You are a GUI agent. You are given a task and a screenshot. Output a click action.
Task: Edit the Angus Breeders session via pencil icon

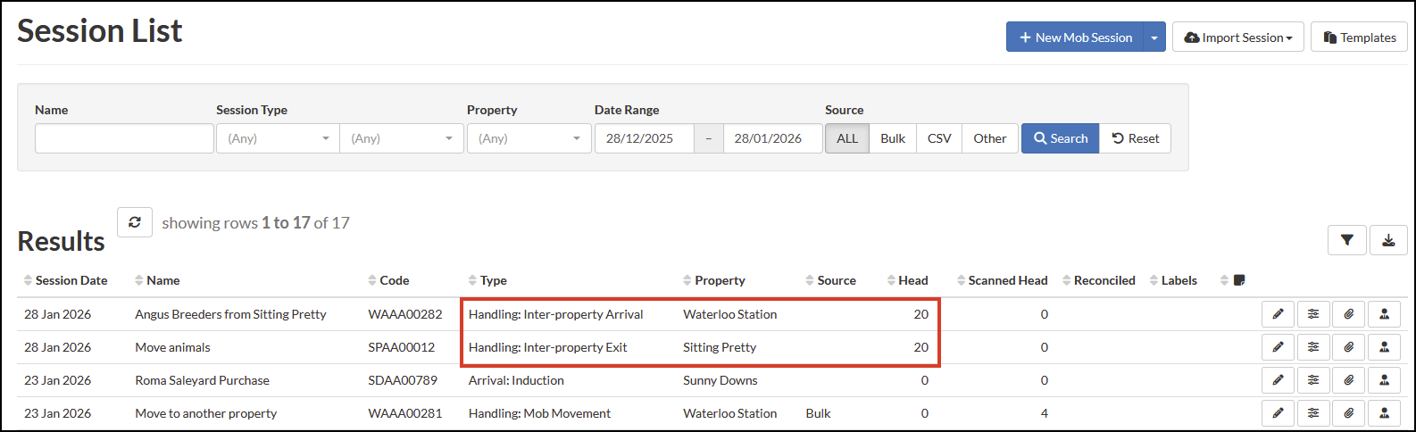click(x=1278, y=314)
